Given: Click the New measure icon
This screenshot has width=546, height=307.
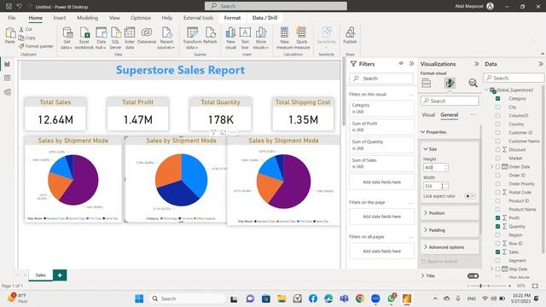Looking at the screenshot, I should click(284, 33).
